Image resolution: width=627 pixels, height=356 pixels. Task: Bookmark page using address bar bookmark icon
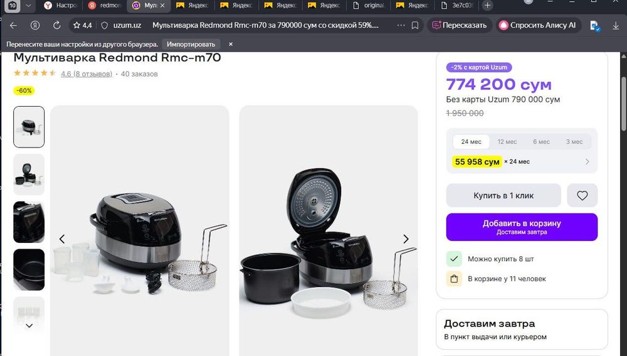tap(415, 26)
